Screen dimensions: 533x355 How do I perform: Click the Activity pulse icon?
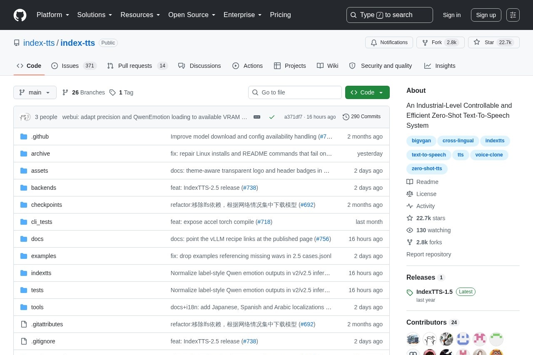coord(410,206)
